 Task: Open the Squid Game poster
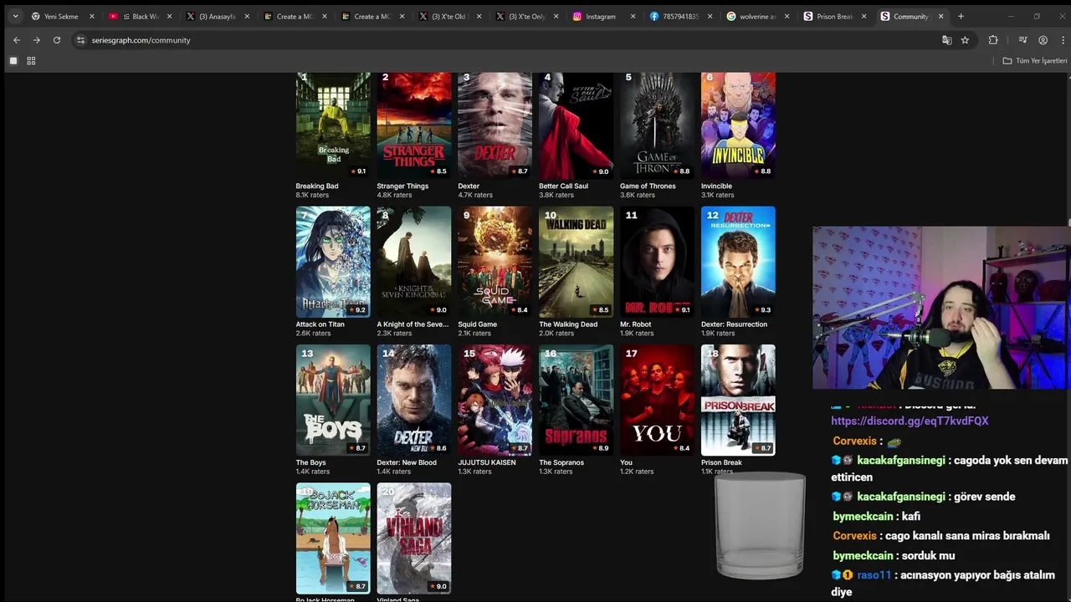[x=495, y=262]
